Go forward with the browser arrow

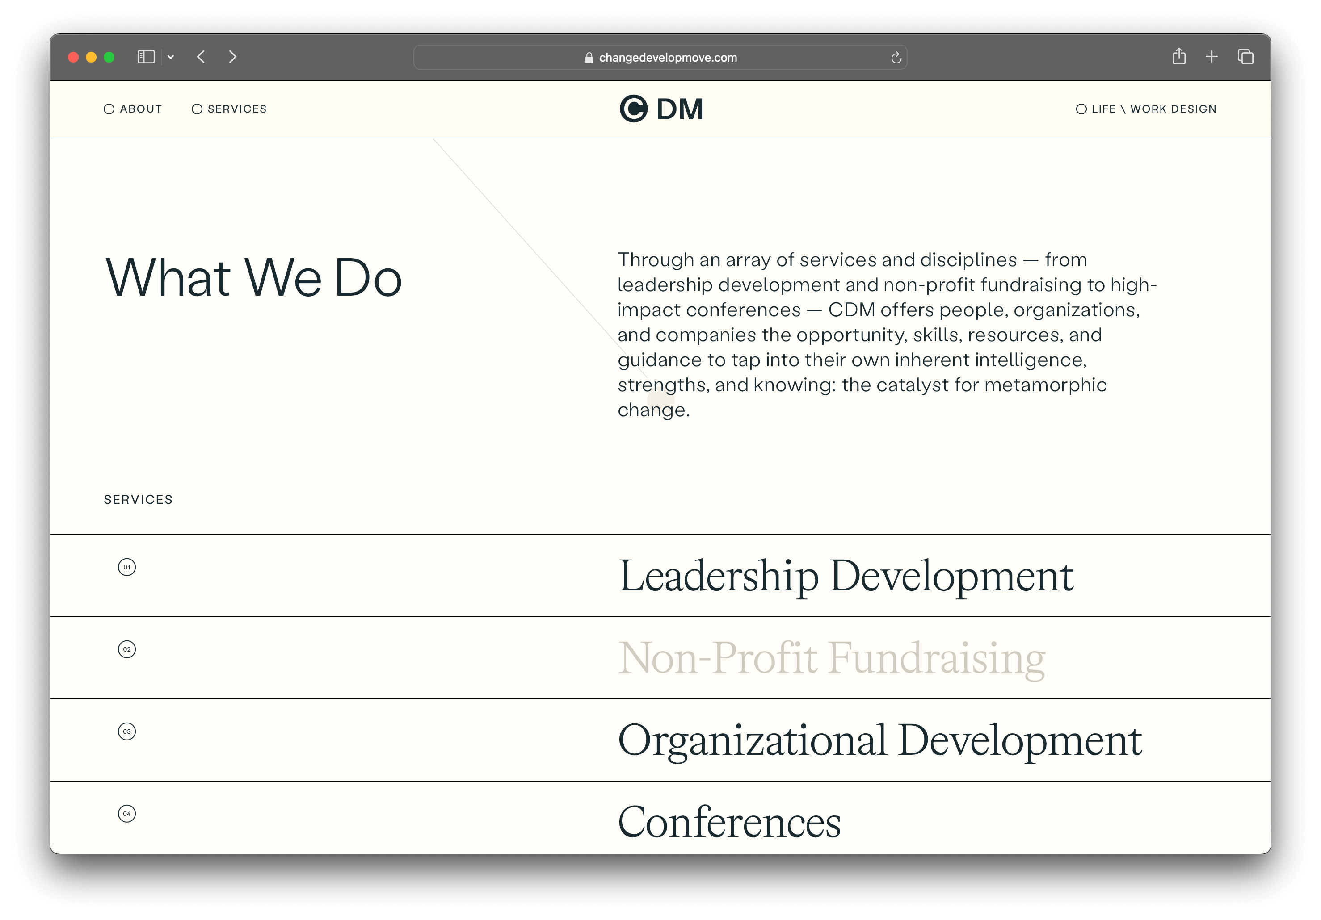pos(232,57)
